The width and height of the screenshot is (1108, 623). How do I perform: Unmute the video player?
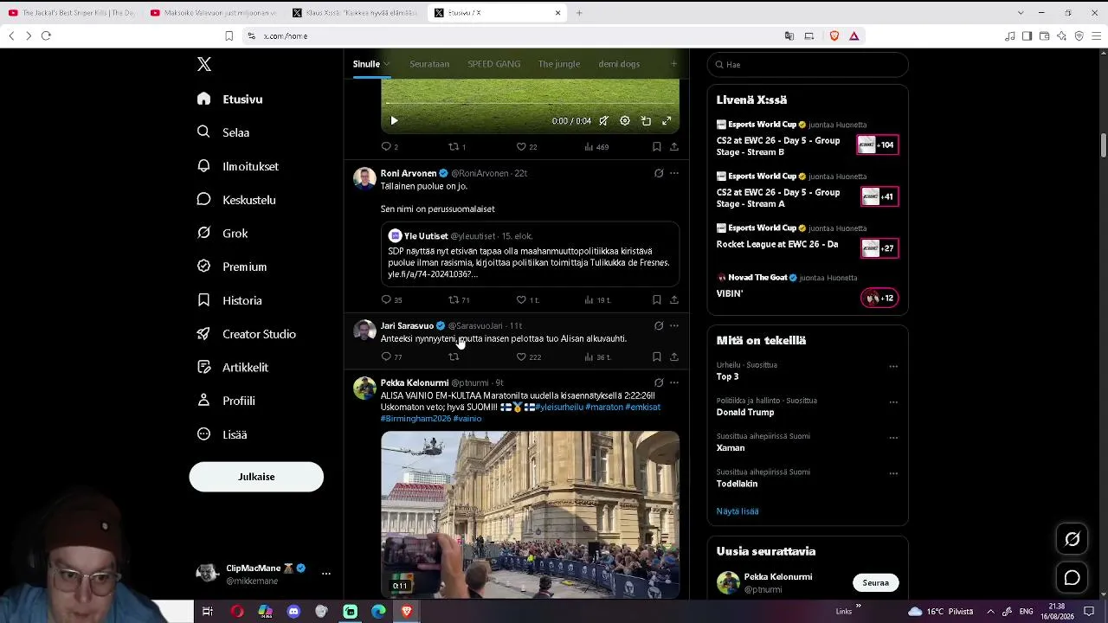(x=604, y=121)
